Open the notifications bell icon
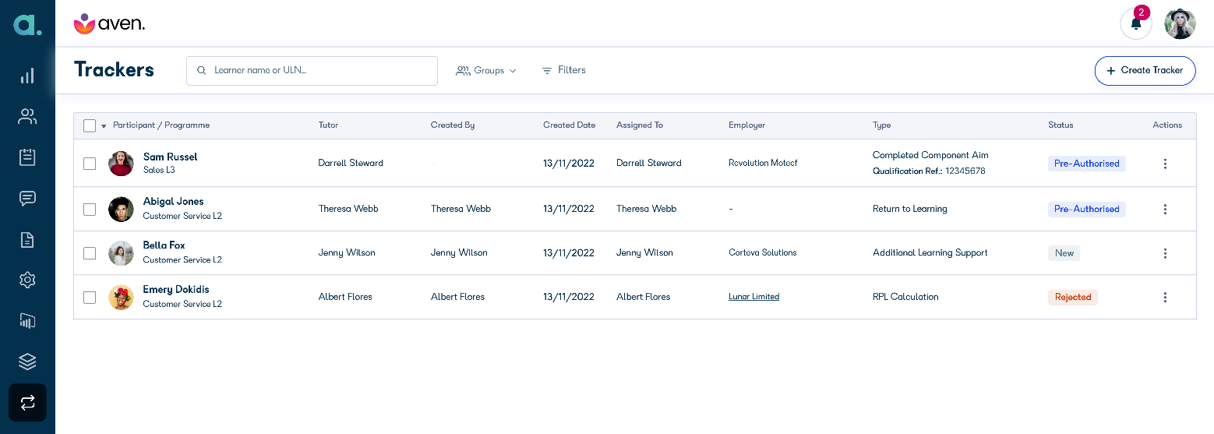This screenshot has width=1214, height=434. 1135,23
